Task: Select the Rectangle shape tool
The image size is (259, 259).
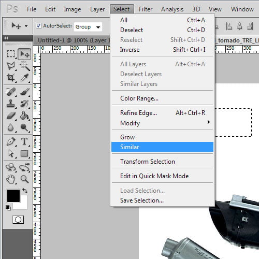Action: point(24,153)
